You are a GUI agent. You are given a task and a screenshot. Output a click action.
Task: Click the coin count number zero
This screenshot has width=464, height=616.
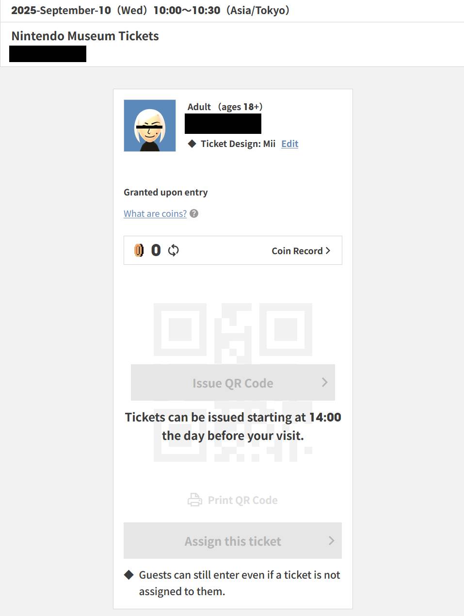[x=156, y=250]
